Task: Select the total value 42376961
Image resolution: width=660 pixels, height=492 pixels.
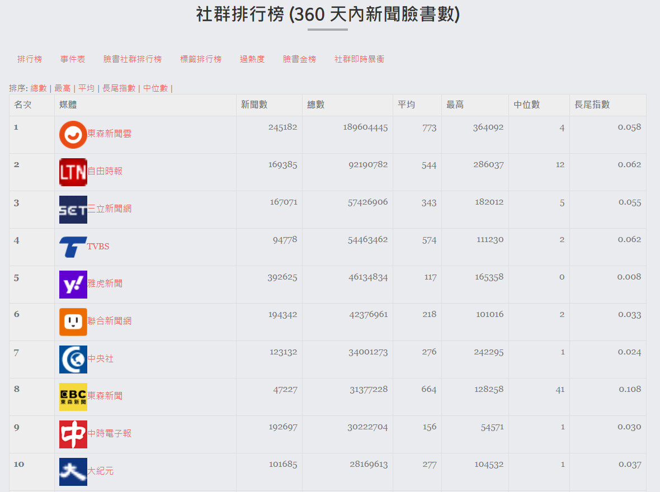Action: click(368, 314)
